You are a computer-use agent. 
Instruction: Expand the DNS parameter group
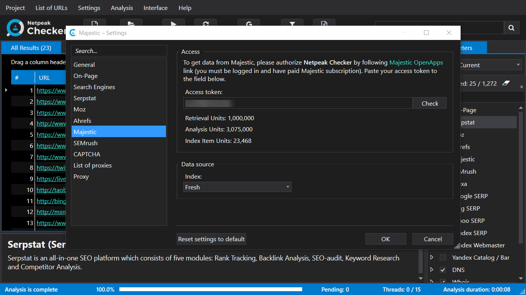click(x=432, y=270)
